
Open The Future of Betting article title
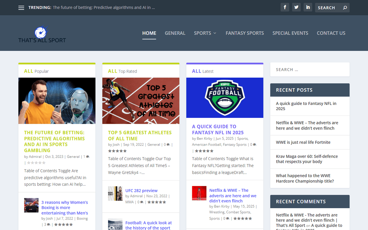(x=55, y=141)
